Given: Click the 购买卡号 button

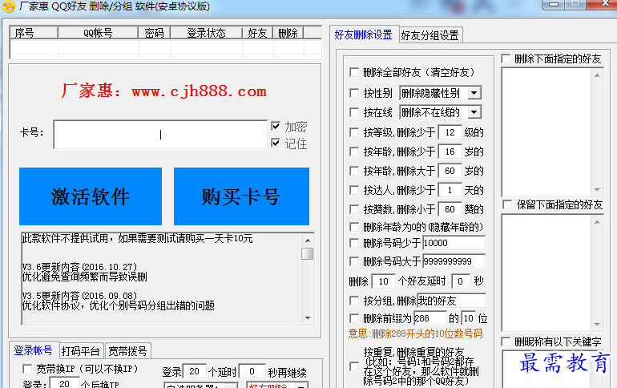Looking at the screenshot, I should [x=241, y=196].
